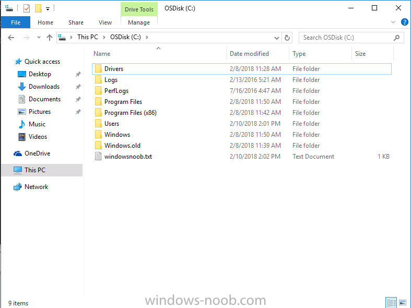
Task: Click the New folder quick access icon
Action: coord(38,8)
